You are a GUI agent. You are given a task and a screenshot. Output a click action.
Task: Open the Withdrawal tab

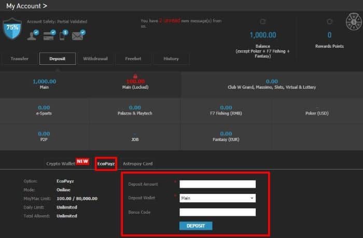(95, 59)
